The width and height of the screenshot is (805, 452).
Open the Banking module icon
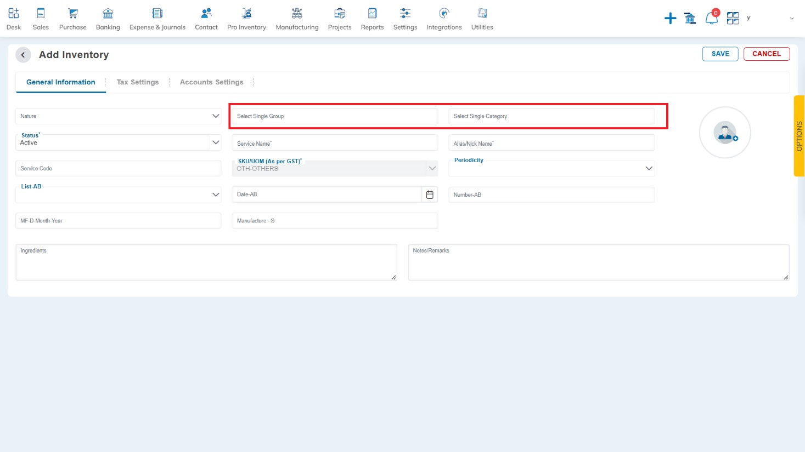coord(108,14)
